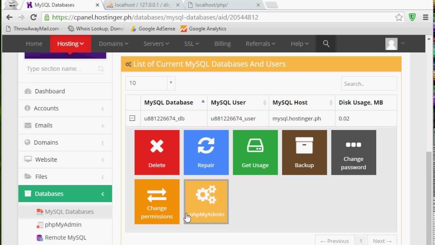Switch to the localhost/php/ browser tab
The image size is (435, 245).
coord(224,5)
